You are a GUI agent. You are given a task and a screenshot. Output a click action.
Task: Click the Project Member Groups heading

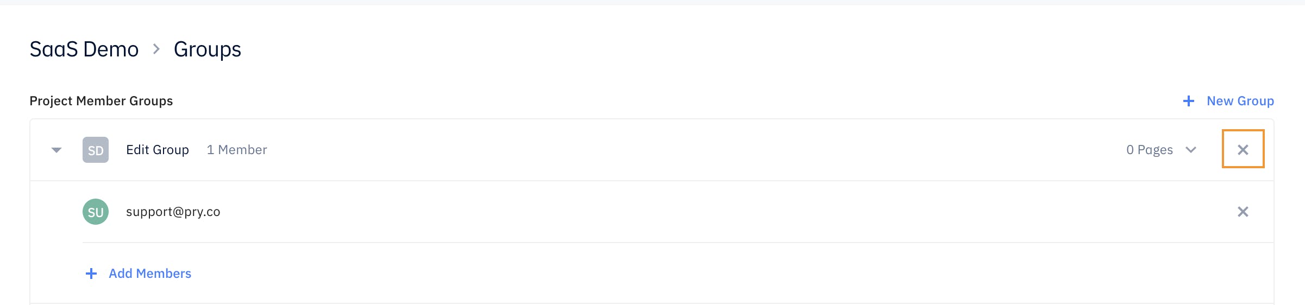click(101, 101)
